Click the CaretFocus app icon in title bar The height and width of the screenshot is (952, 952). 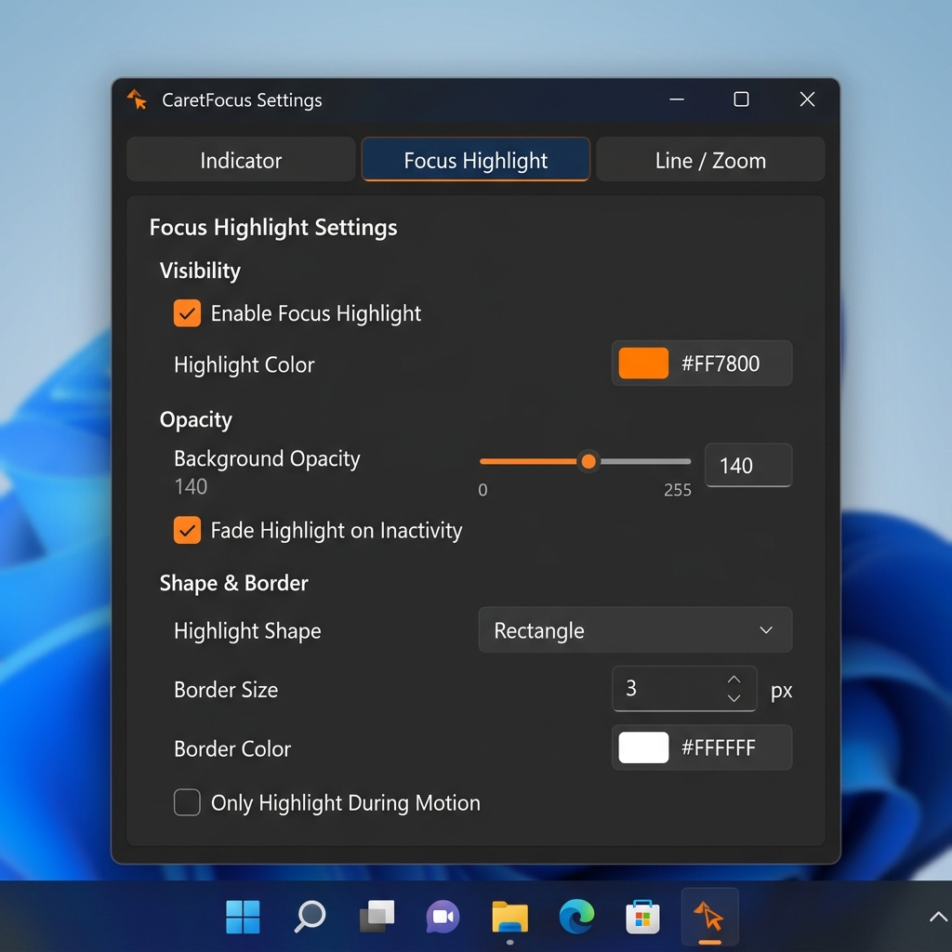(137, 99)
